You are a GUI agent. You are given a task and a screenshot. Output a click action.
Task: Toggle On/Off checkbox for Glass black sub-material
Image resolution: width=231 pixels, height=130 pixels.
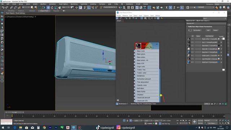click(221, 45)
